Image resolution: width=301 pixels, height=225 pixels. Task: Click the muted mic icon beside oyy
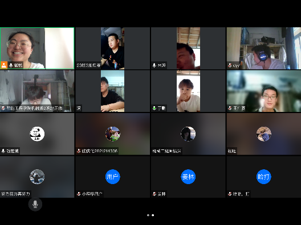(230, 65)
